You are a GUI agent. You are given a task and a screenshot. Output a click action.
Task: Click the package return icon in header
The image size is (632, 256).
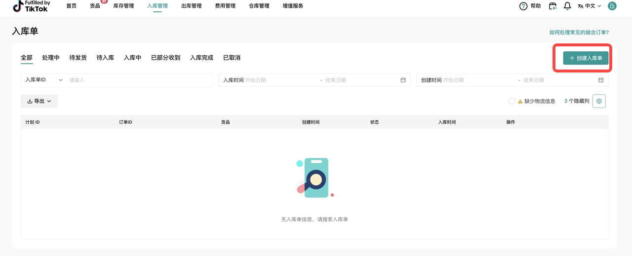553,6
